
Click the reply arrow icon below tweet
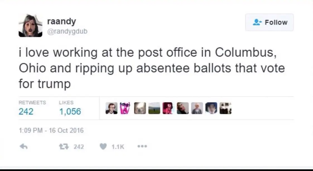[23, 147]
